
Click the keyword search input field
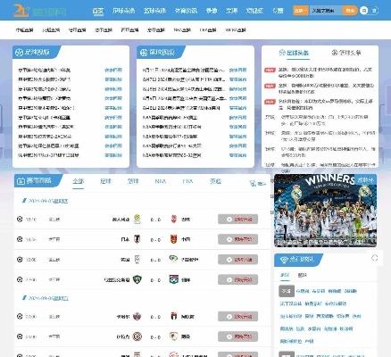[x=326, y=11]
